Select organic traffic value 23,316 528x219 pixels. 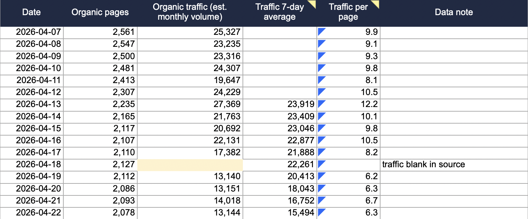click(x=190, y=56)
